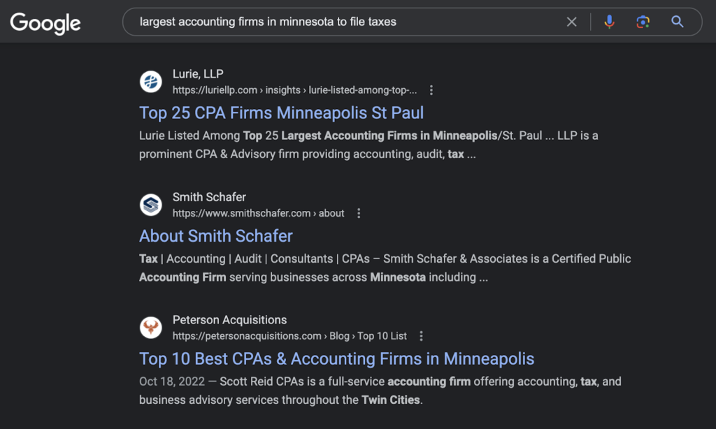This screenshot has width=716, height=429.
Task: Click the Smith Schafer site name
Action: [209, 197]
